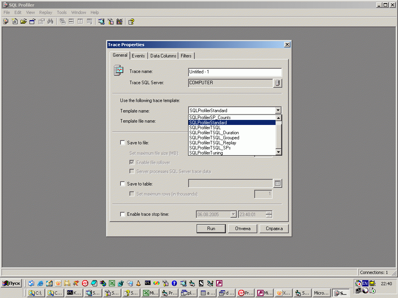The image size is (398, 298).
Task: Click the Properties toolbar icon
Action: click(x=41, y=22)
